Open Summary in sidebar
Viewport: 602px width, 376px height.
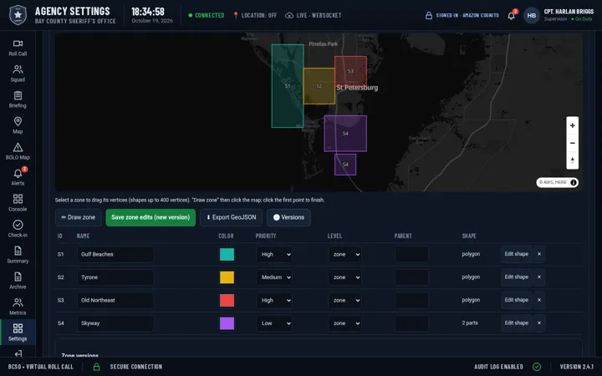coord(18,255)
